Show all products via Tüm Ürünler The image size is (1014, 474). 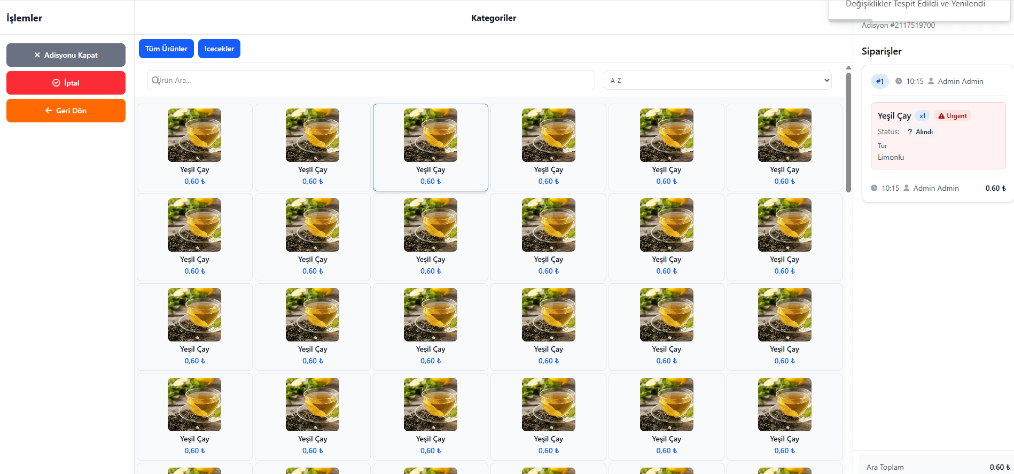[166, 49]
